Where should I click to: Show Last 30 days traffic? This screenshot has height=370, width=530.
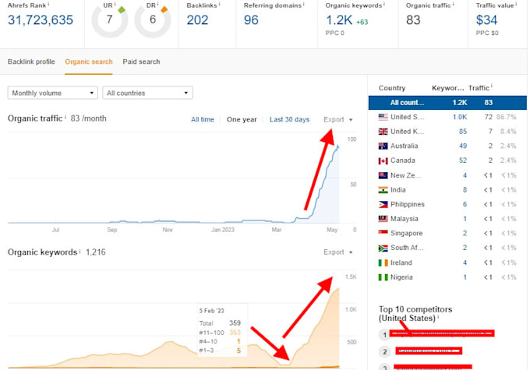pyautogui.click(x=289, y=120)
